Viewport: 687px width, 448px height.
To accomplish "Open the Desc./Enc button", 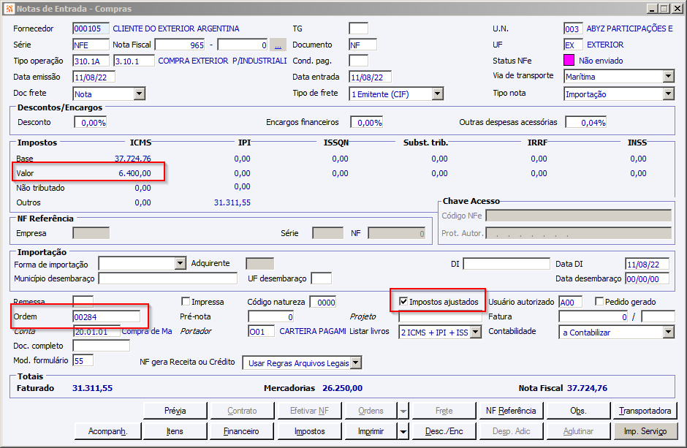I will pyautogui.click(x=444, y=431).
